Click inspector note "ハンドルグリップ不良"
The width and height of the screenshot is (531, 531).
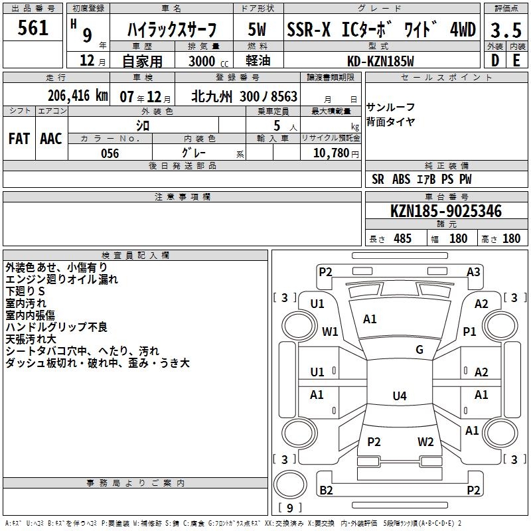[x=56, y=327]
